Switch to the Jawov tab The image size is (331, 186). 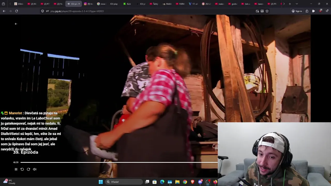coord(259,4)
